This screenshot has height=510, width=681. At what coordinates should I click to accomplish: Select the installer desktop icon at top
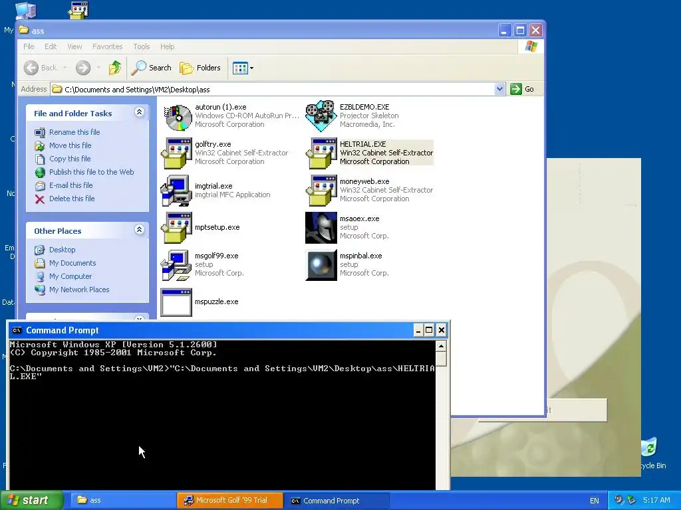(78, 11)
